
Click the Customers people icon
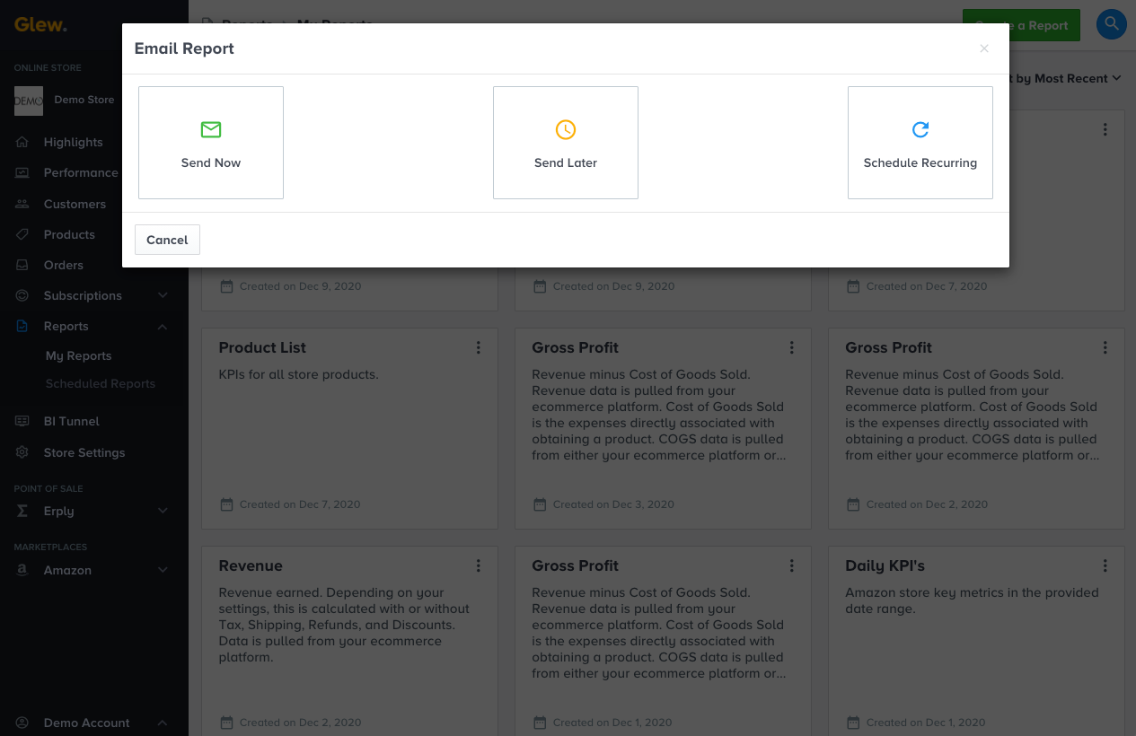point(23,204)
